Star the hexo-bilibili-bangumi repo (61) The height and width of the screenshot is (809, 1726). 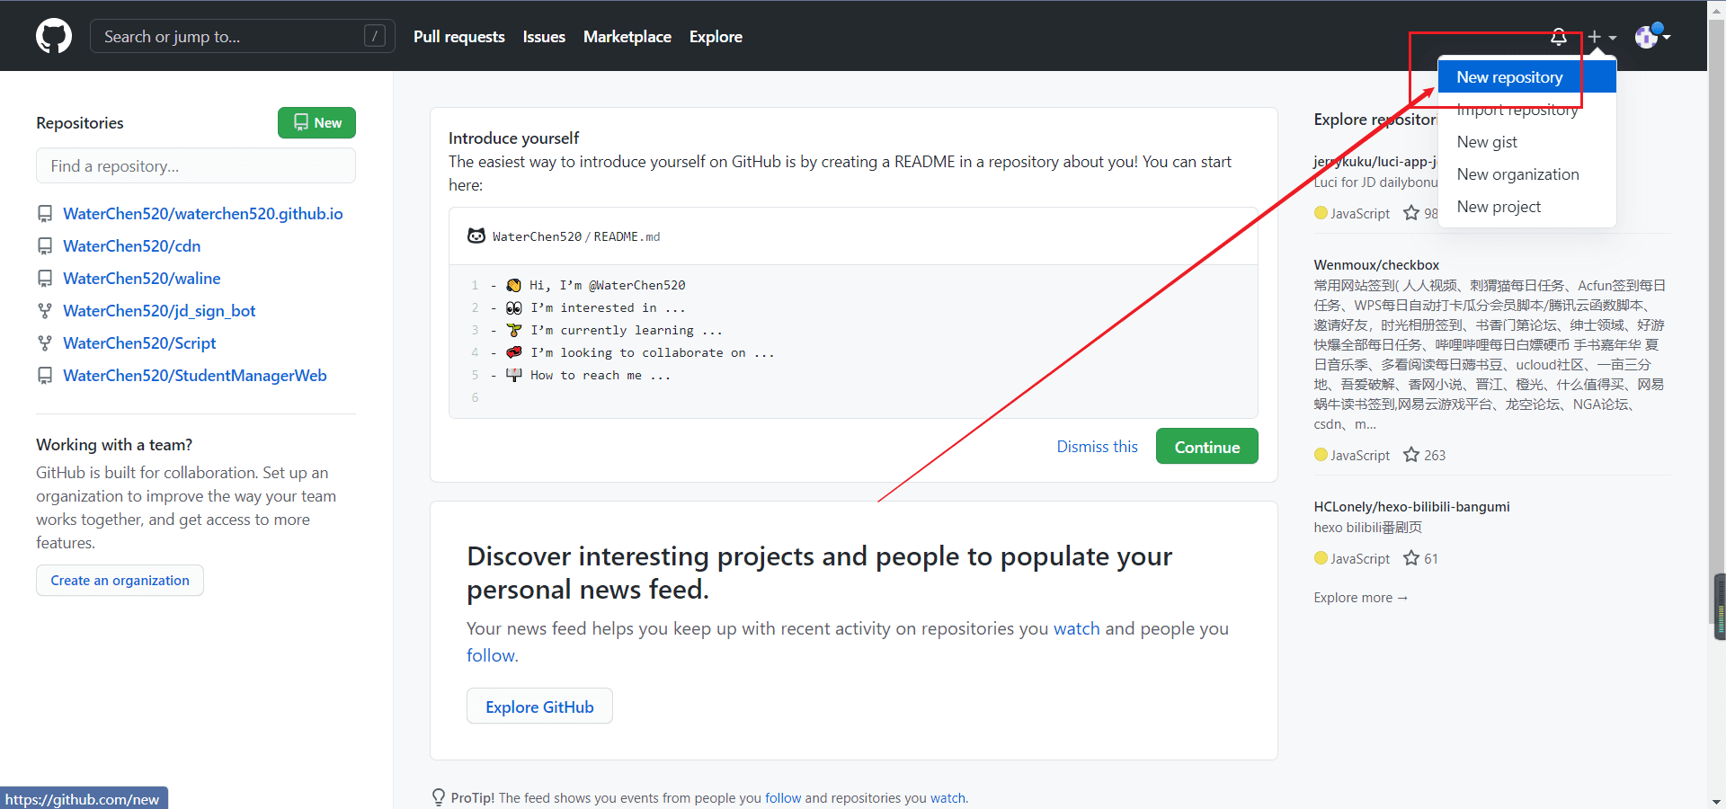[x=1411, y=558]
